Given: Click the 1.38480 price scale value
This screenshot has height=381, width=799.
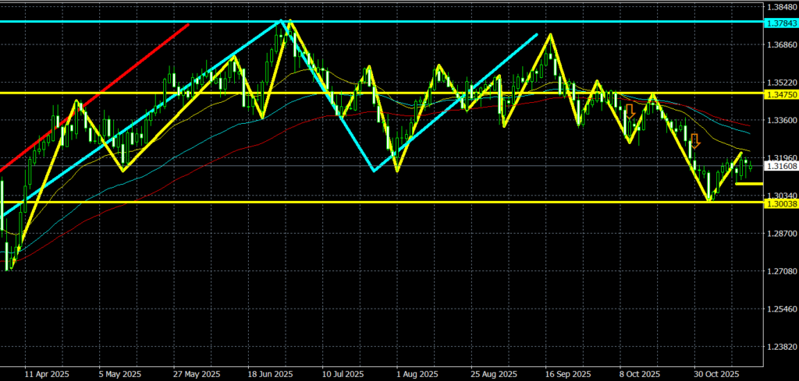Looking at the screenshot, I should (782, 6).
